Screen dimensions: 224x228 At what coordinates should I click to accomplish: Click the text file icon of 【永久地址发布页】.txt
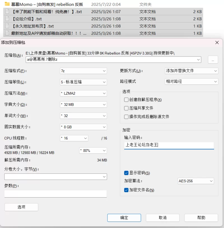[7, 26]
